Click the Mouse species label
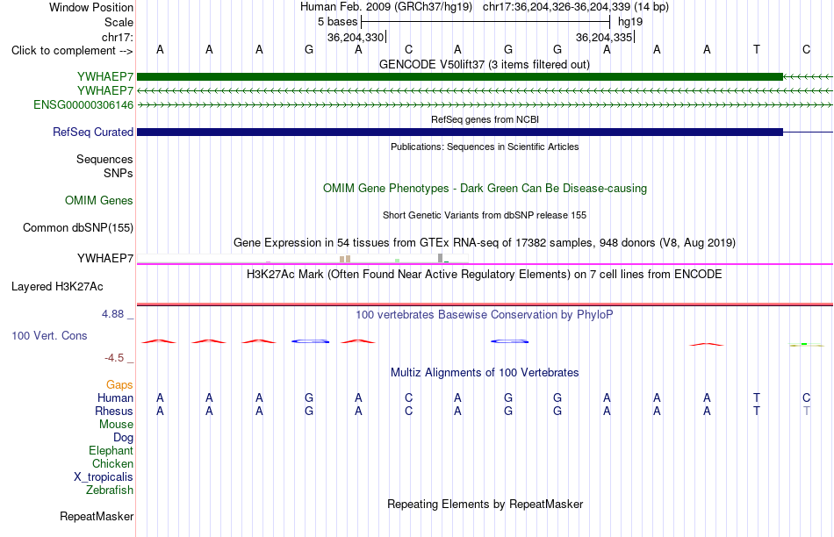834x537 pixels. point(116,425)
